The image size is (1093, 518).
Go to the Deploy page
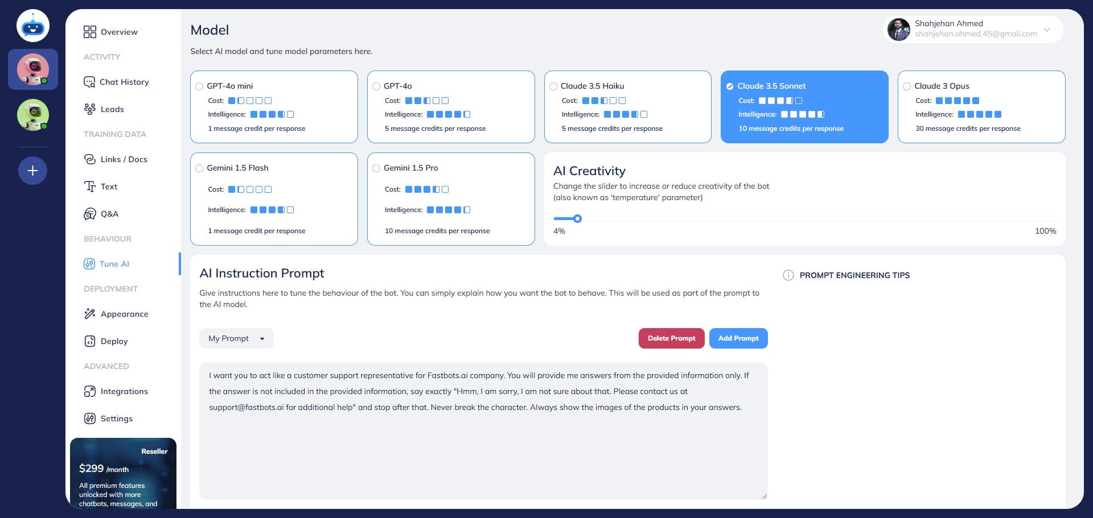114,341
